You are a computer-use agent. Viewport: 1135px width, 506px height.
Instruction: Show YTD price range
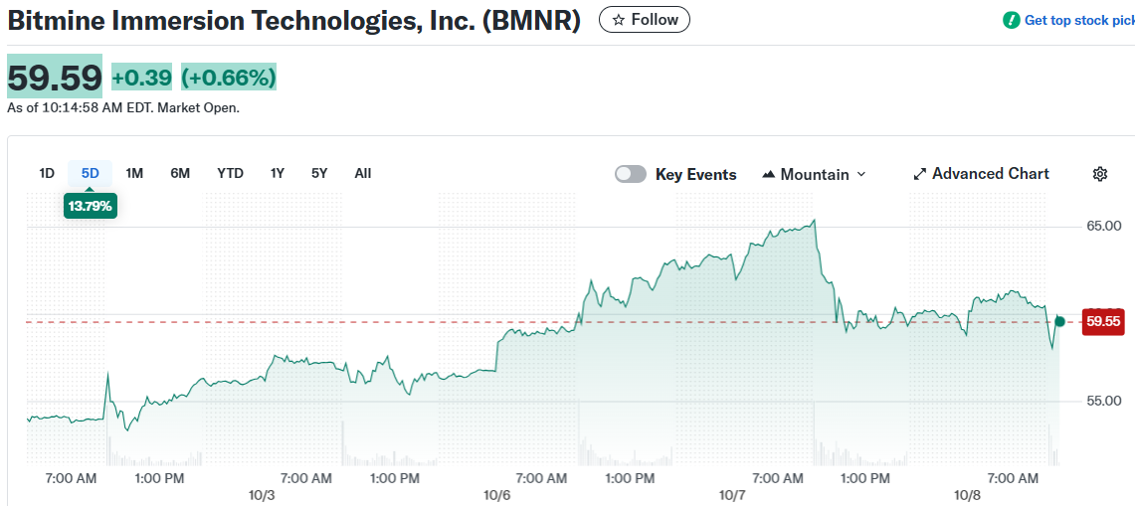(230, 173)
